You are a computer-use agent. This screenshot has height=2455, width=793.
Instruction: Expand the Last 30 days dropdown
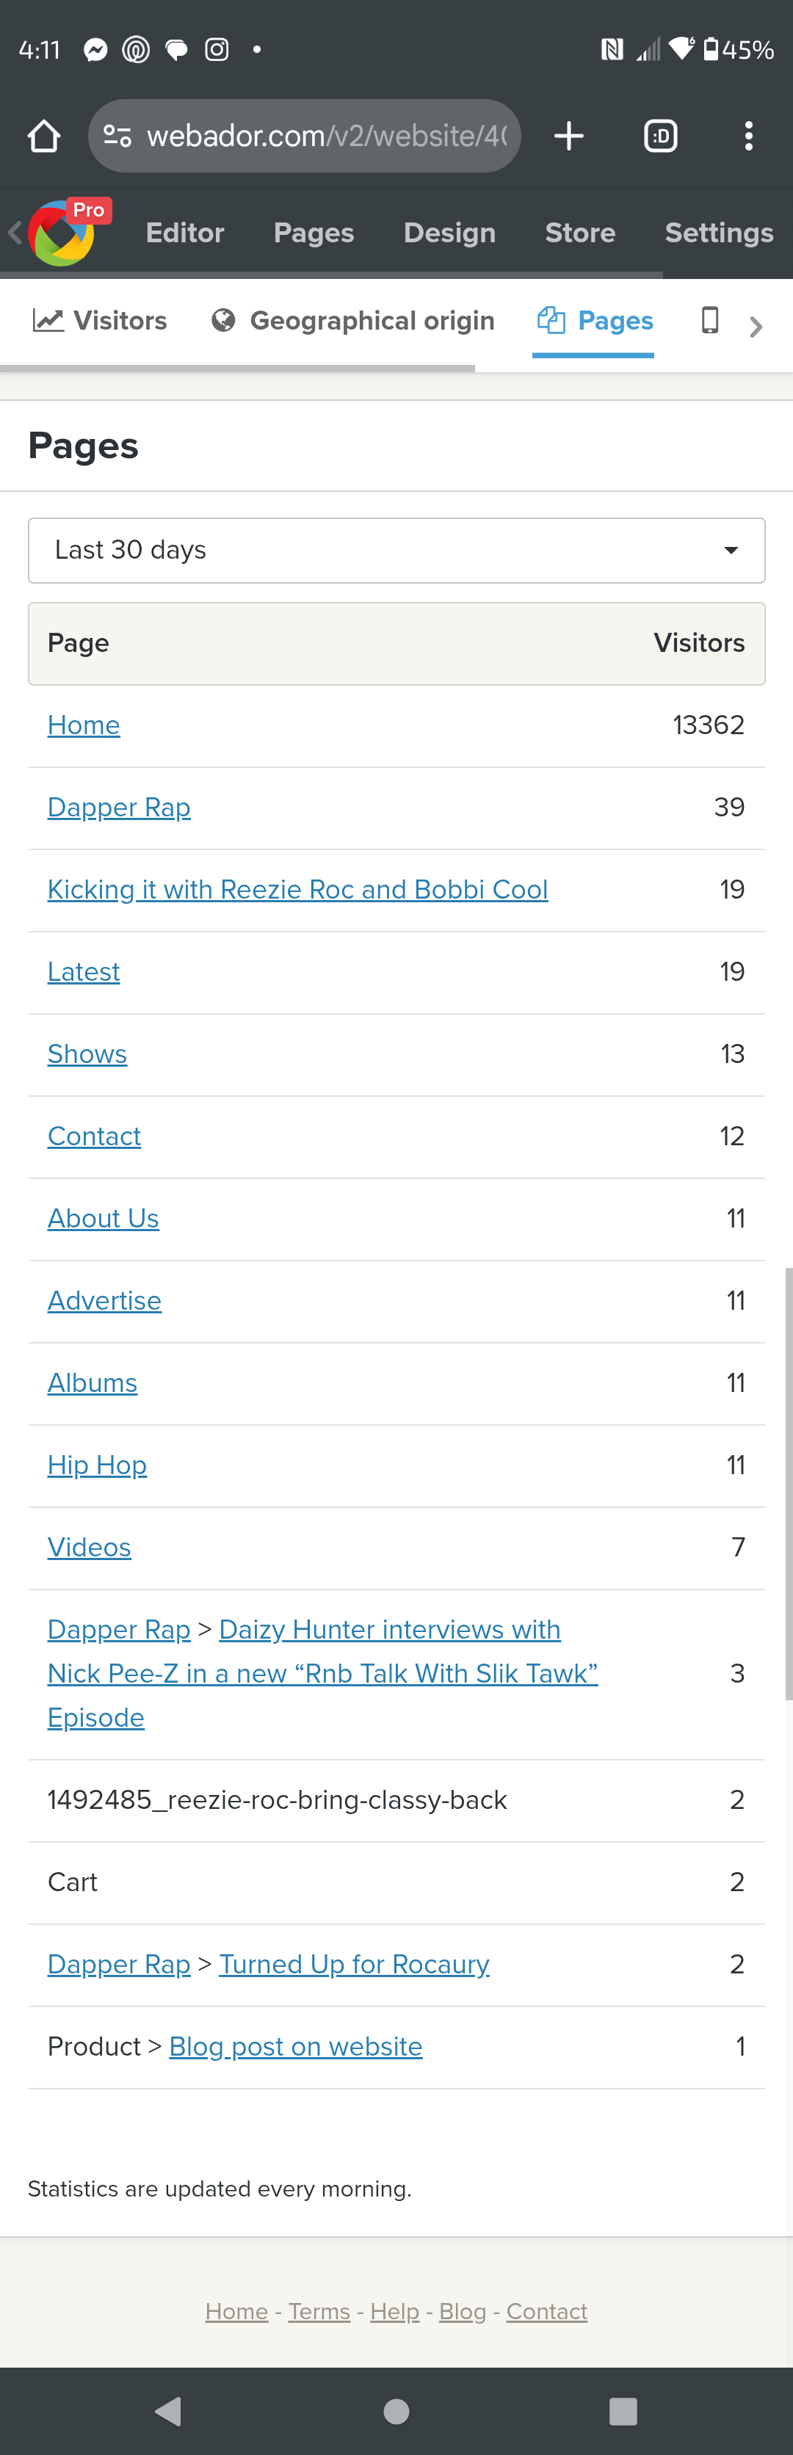pos(396,550)
